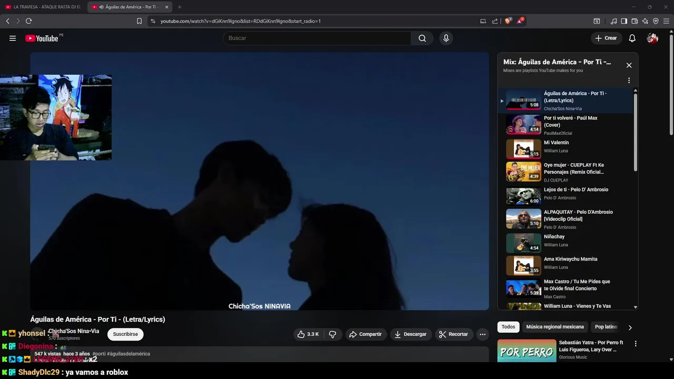Viewport: 674px width, 379px height.
Task: Dislike the video
Action: [x=333, y=334]
